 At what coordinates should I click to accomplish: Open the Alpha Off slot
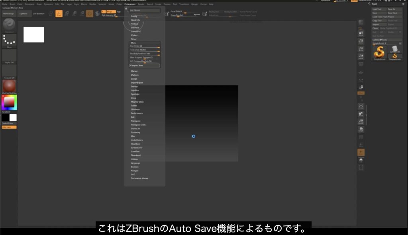coord(9,56)
